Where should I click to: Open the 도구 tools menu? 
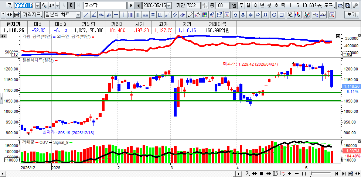click(x=329, y=5)
